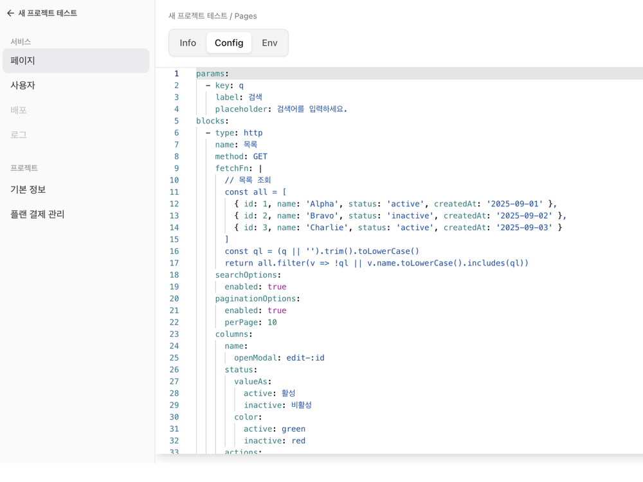Place cursor on the params: line
Viewport: 643px width, 482px height.
(x=213, y=74)
